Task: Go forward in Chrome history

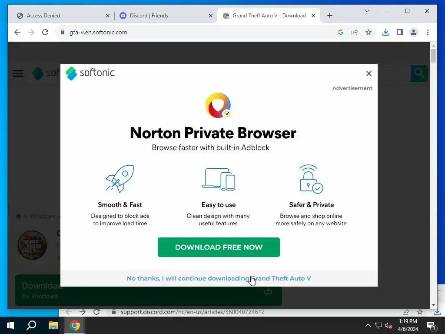Action: pos(31,32)
